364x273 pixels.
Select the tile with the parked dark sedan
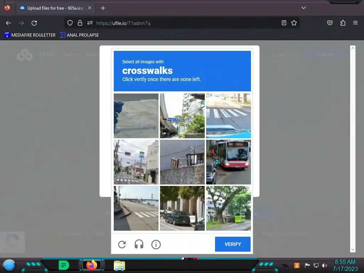pyautogui.click(x=182, y=208)
